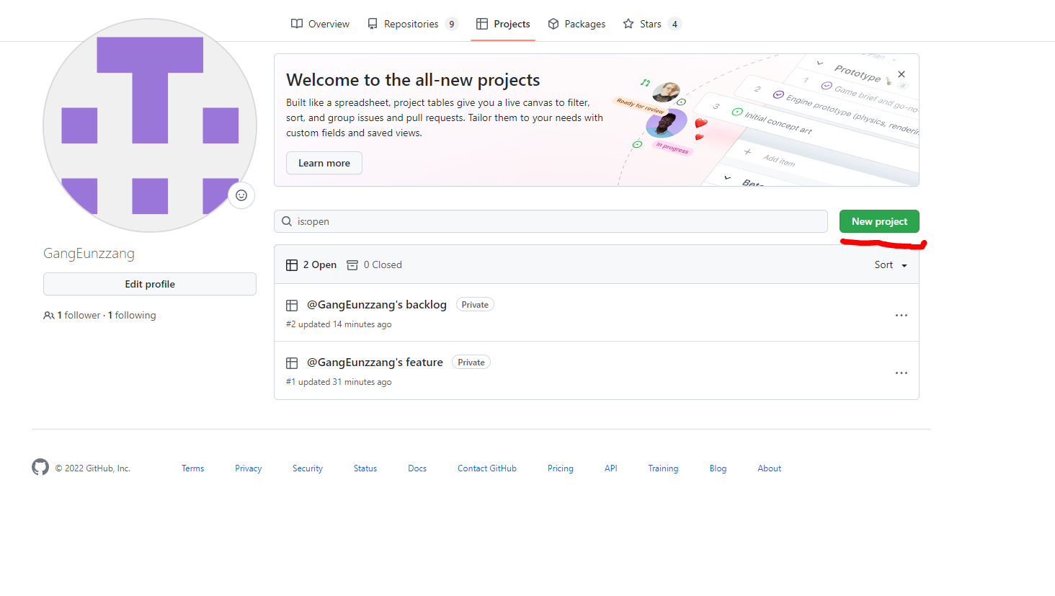Dismiss the Welcome to all-new projects banner
The width and height of the screenshot is (1055, 596).
(x=902, y=74)
